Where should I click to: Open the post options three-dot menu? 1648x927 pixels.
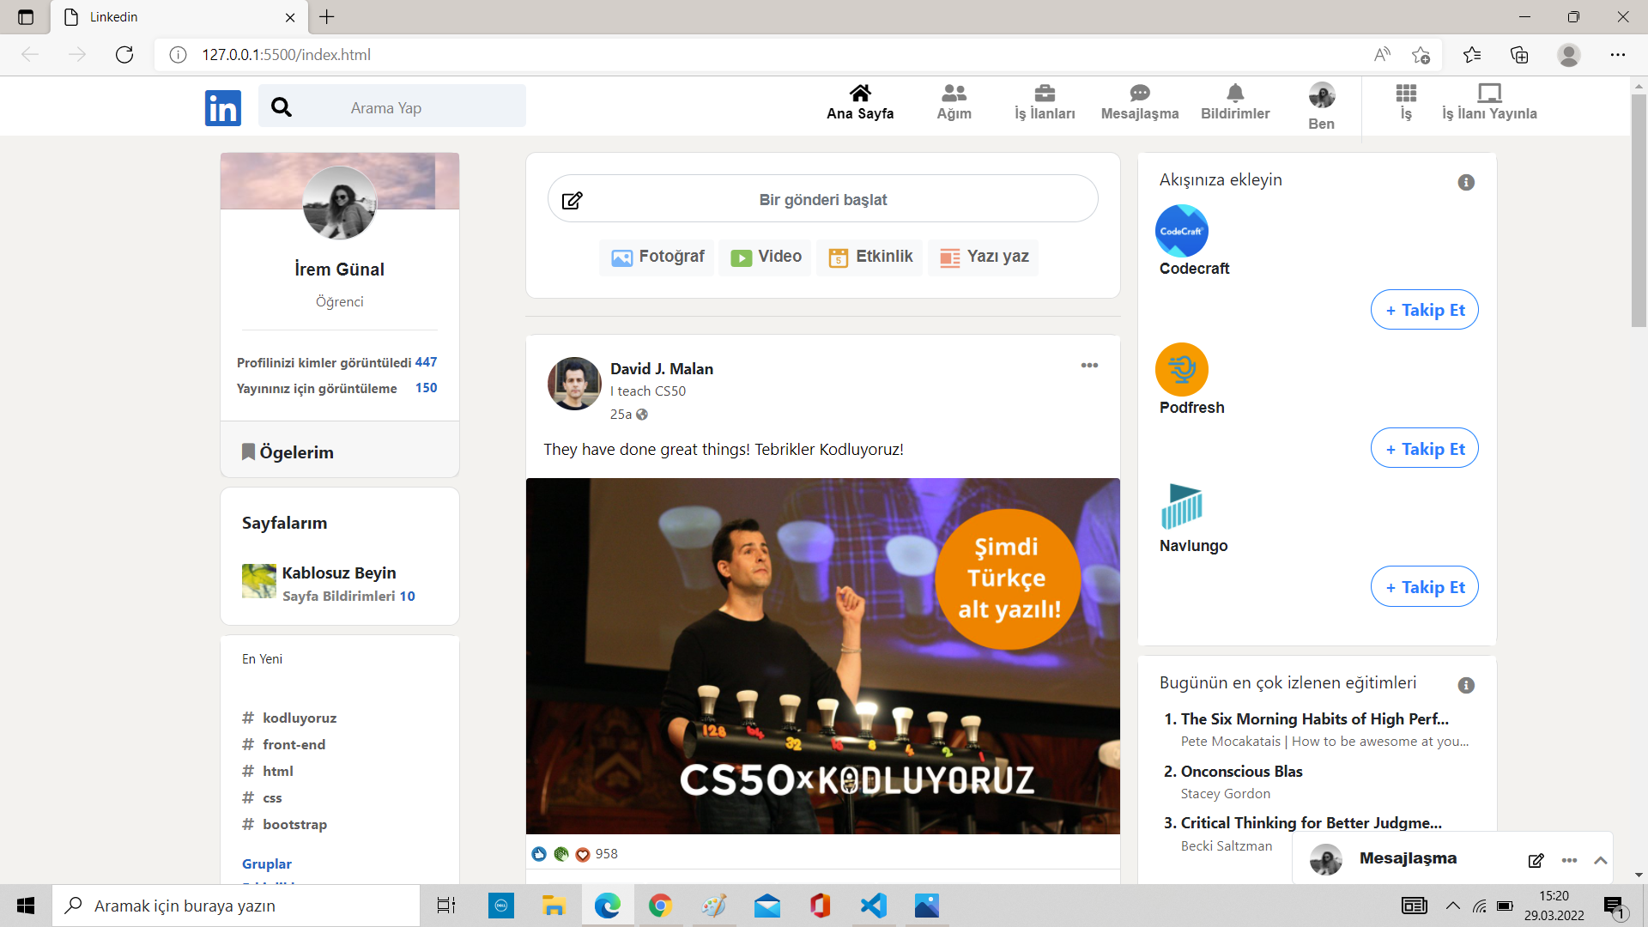click(1088, 365)
